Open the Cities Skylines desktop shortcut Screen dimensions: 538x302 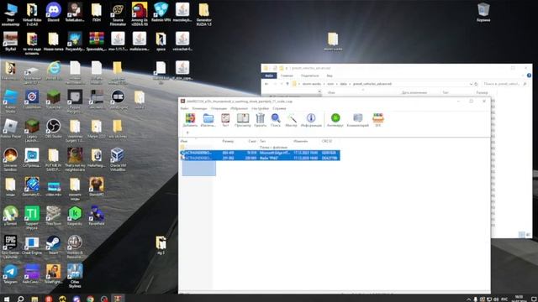click(75, 276)
